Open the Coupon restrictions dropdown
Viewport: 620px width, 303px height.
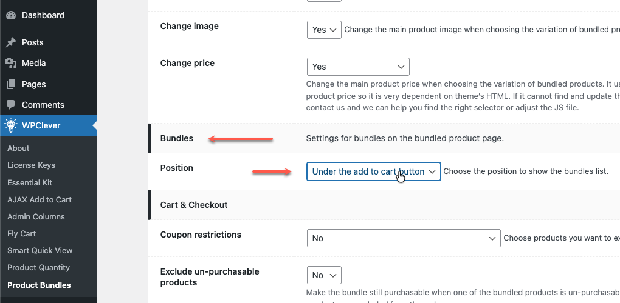tap(403, 238)
